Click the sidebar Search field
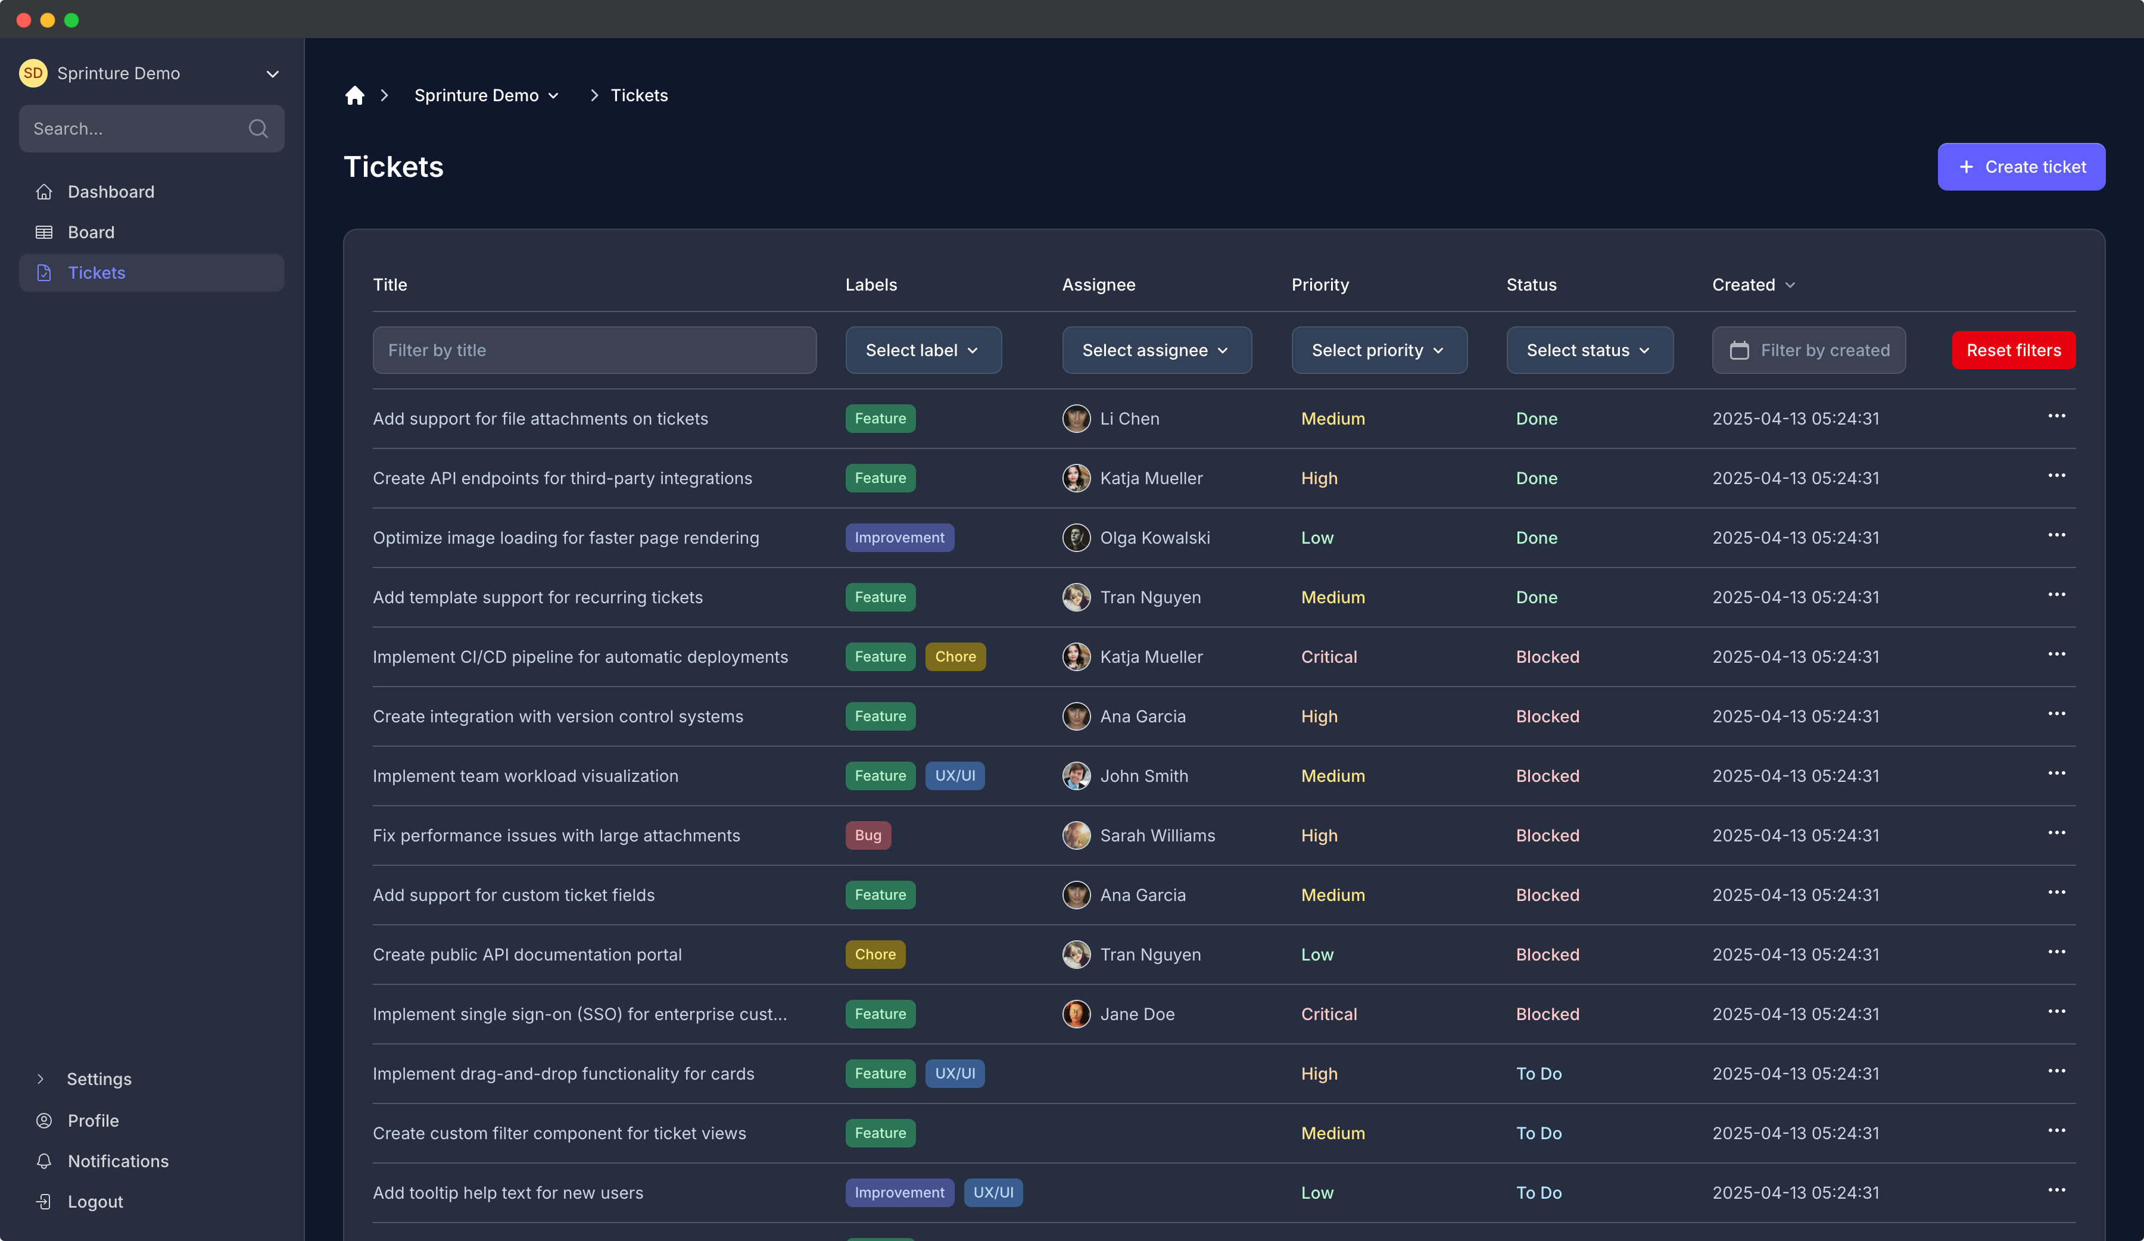The image size is (2144, 1241). (151, 129)
